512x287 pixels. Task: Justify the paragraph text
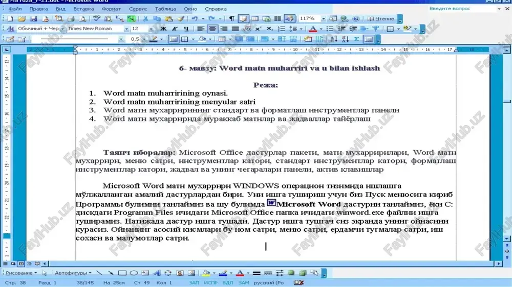[x=235, y=29]
